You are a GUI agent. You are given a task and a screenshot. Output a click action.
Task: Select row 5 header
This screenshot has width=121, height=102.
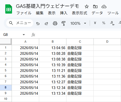6,71
